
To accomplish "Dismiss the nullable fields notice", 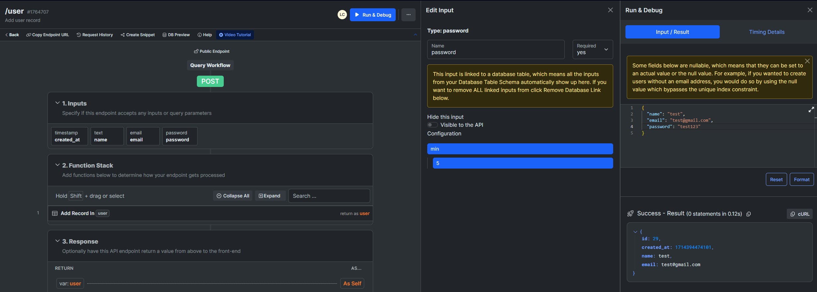I will point(807,61).
